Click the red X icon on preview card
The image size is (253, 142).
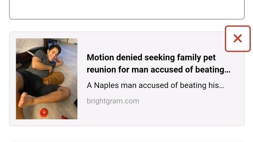pyautogui.click(x=238, y=38)
